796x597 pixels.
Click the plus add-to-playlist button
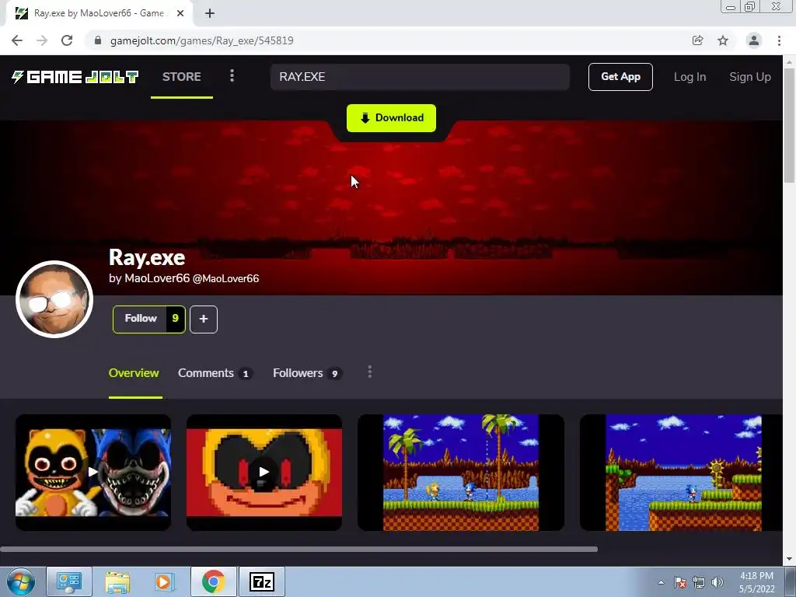point(204,319)
